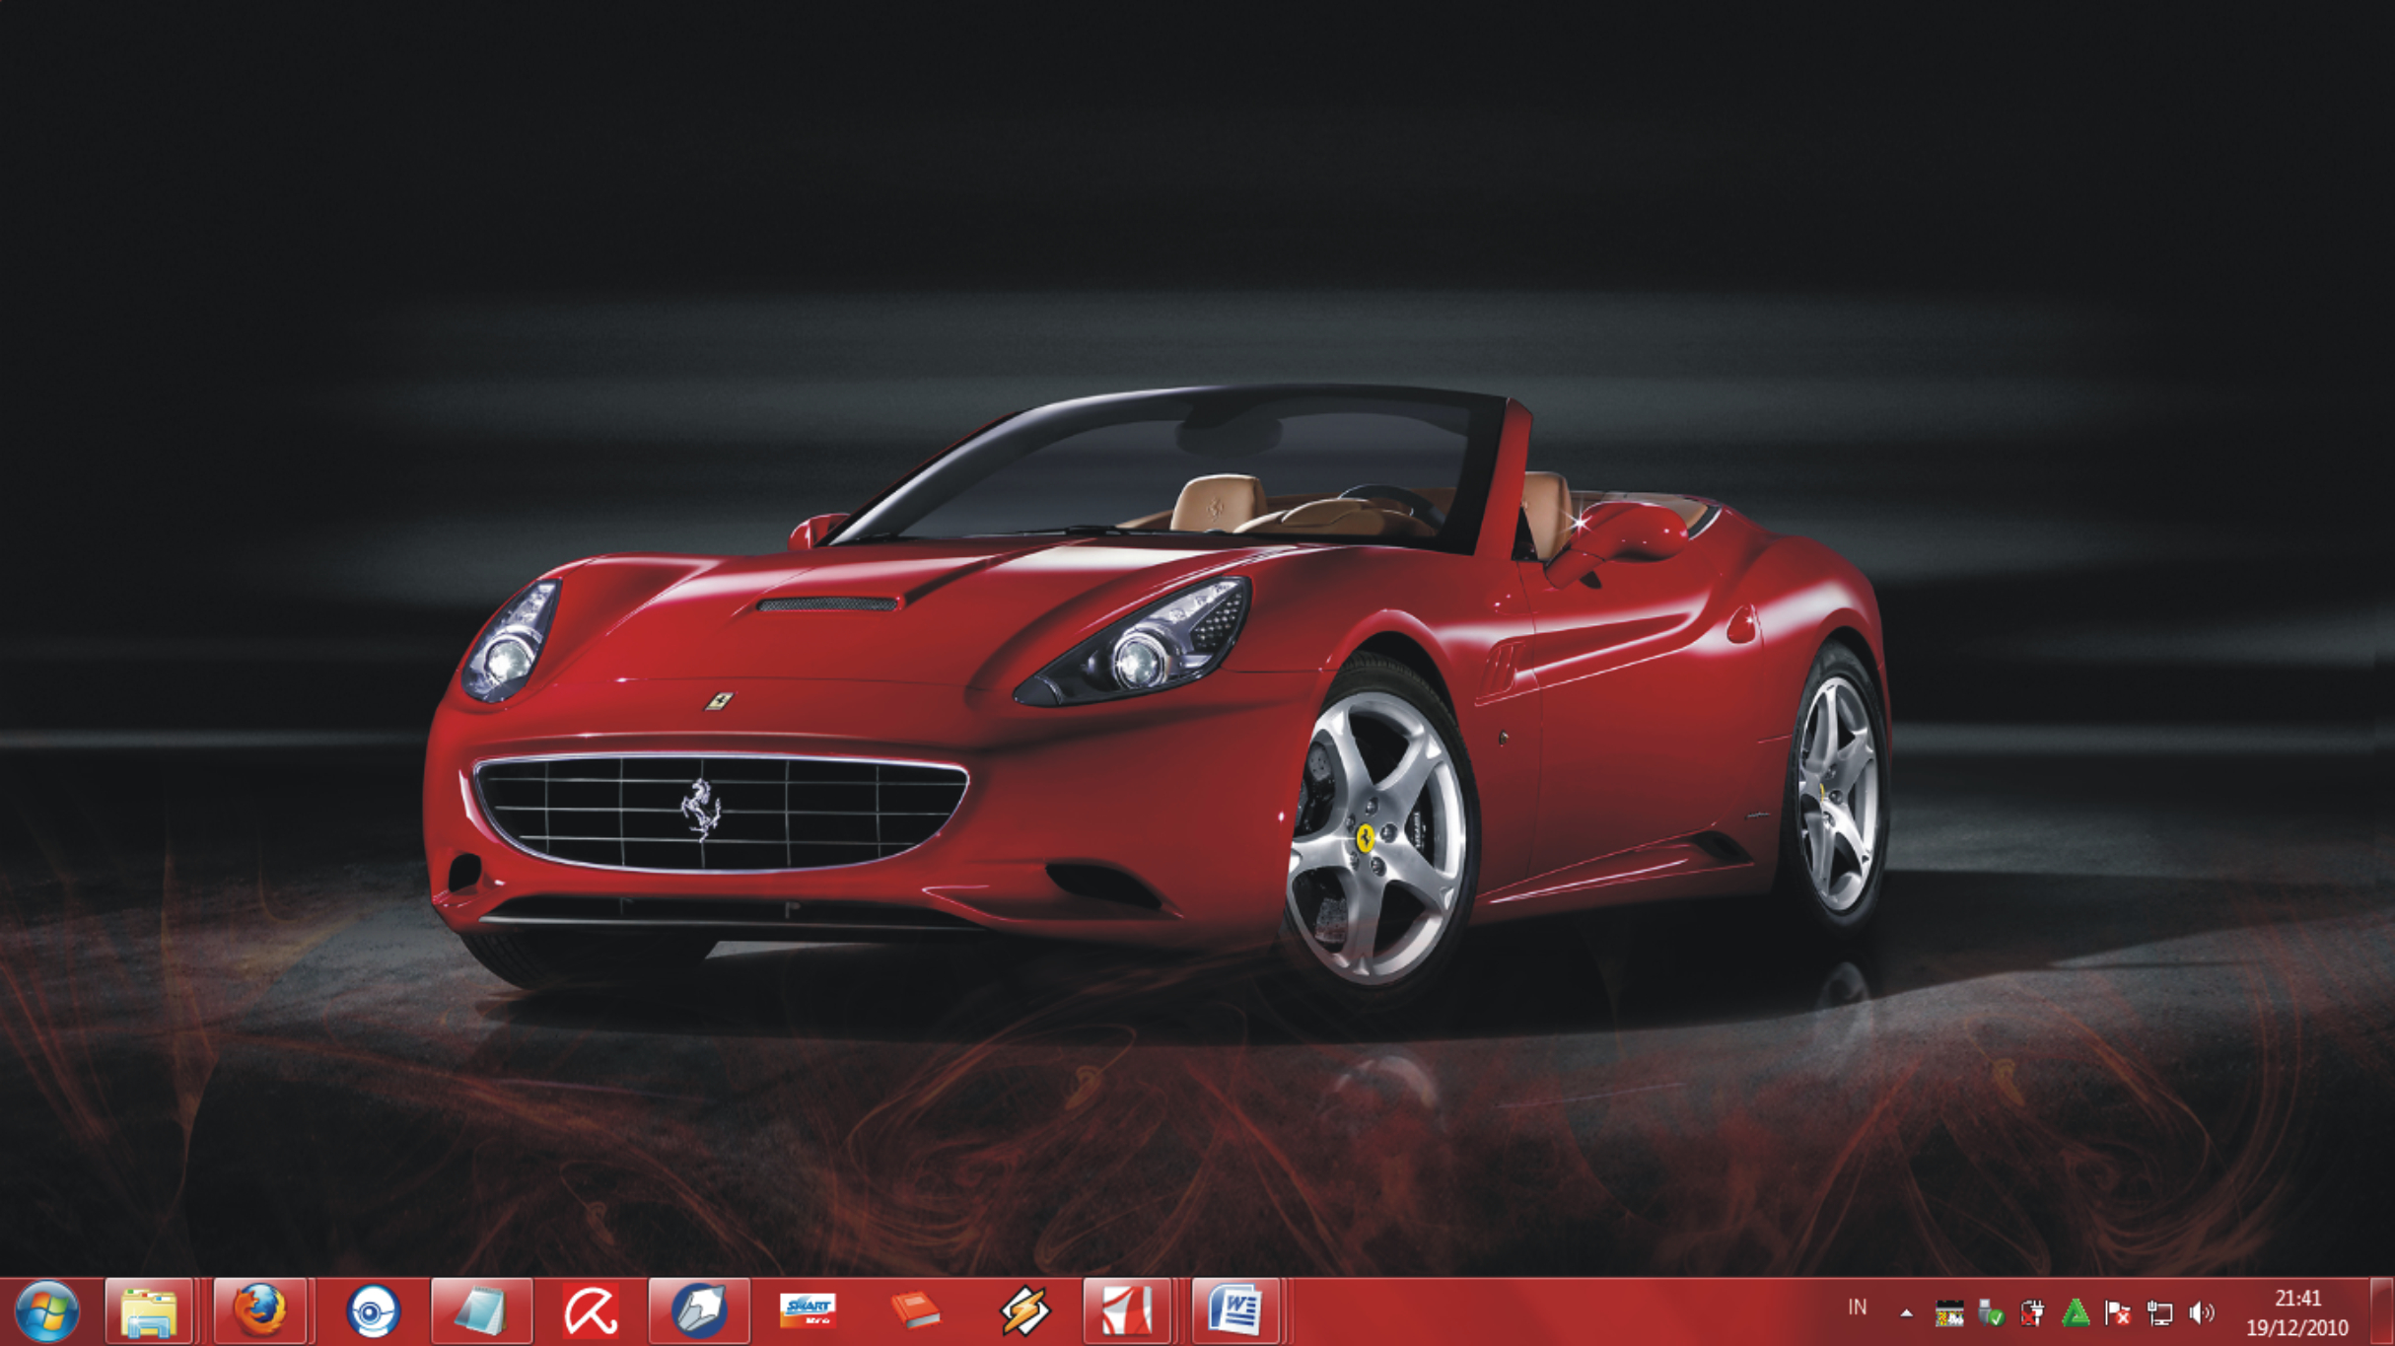The image size is (2395, 1346).
Task: Open the clock showing 21:41 19/12/2010
Action: (2297, 1313)
